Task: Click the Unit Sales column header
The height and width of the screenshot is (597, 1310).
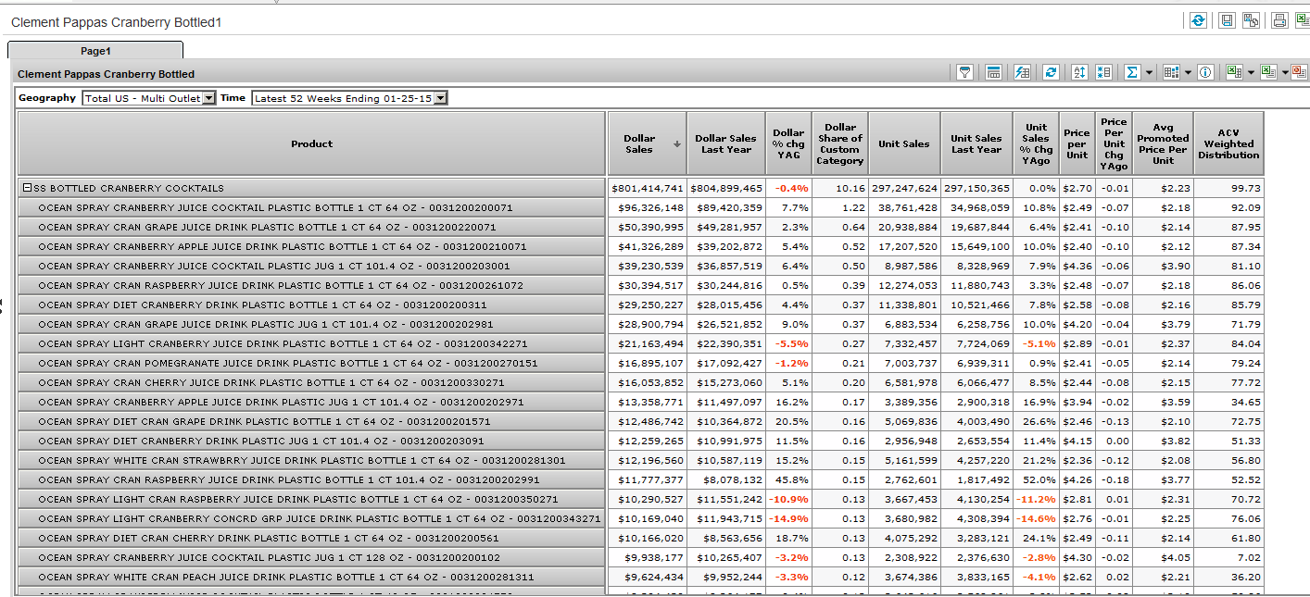Action: 903,143
